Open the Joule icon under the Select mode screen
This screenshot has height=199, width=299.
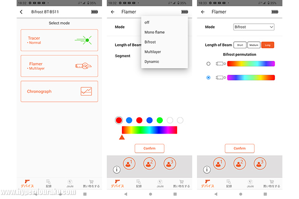pos(70,182)
